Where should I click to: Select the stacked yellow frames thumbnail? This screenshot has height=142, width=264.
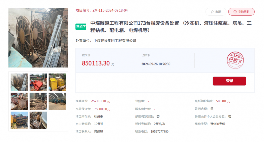19,120
